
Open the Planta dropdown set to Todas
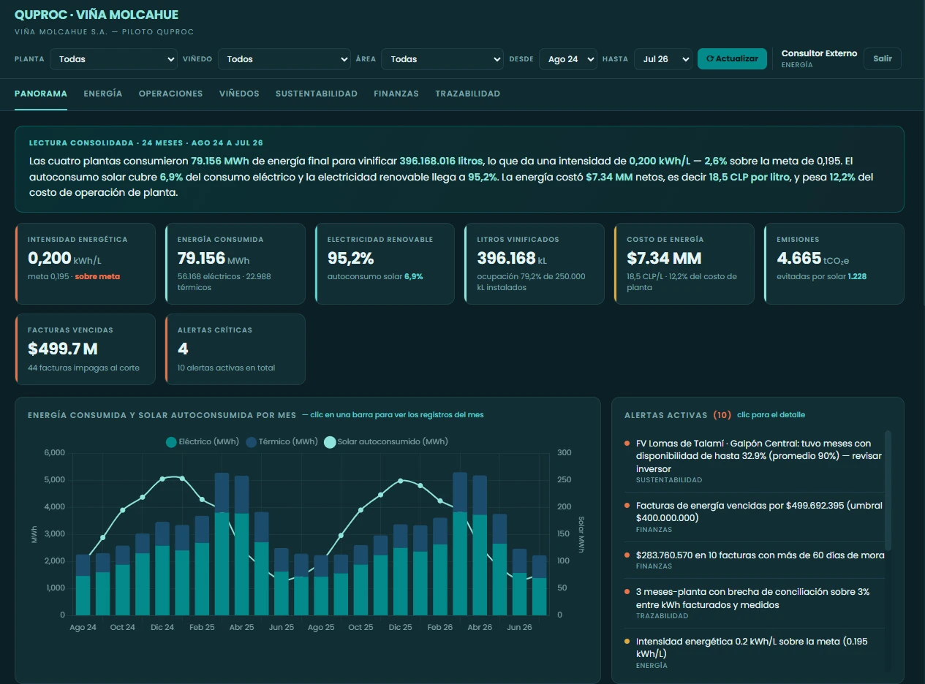[113, 59]
